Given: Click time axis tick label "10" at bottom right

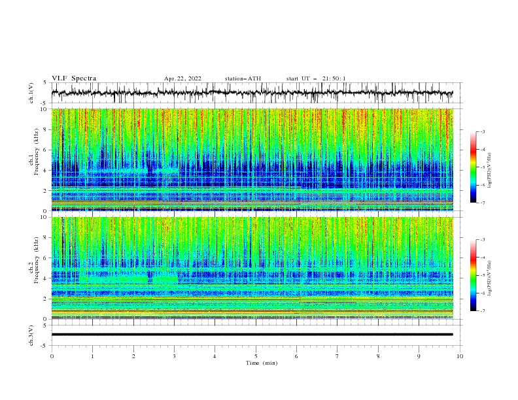Looking at the screenshot, I should [460, 356].
